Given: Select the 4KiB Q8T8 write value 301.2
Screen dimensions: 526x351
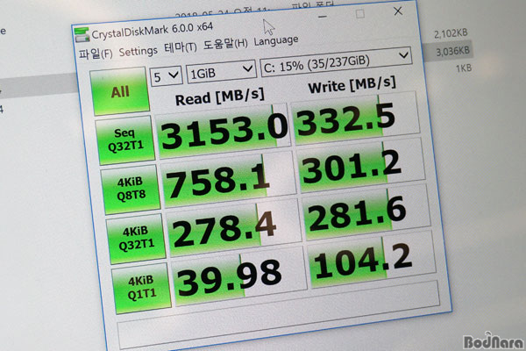Looking at the screenshot, I should [361, 165].
